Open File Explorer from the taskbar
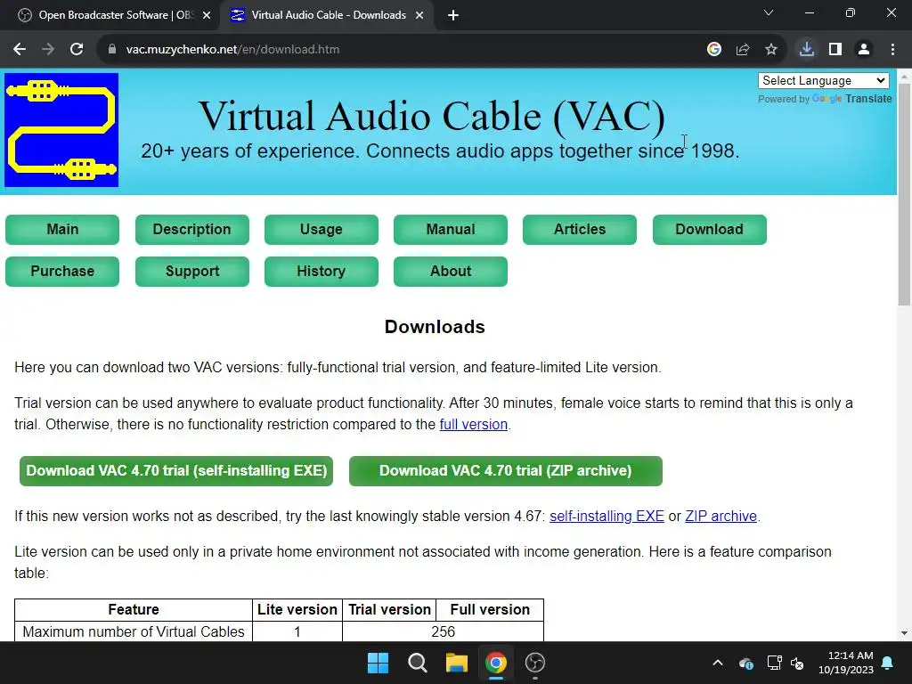The width and height of the screenshot is (912, 684). pos(457,663)
